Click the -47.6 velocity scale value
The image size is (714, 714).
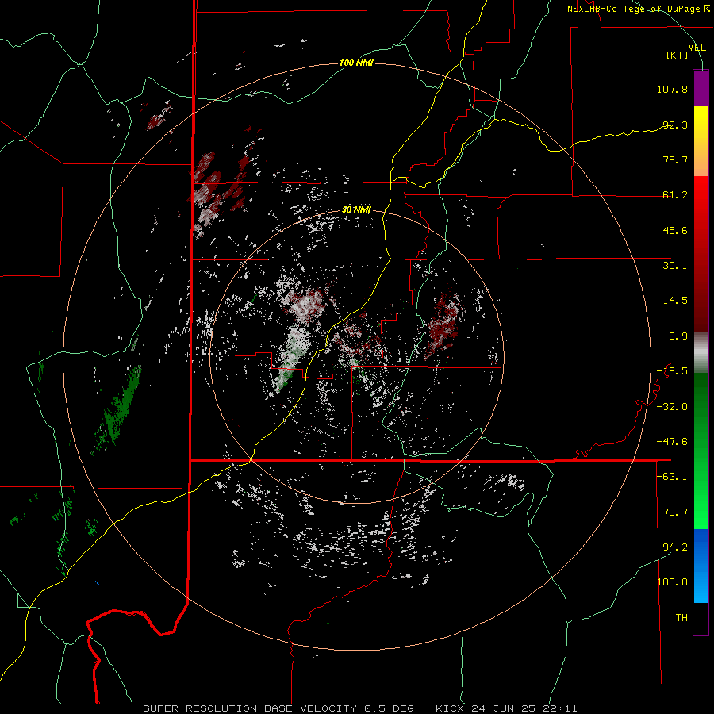[672, 442]
